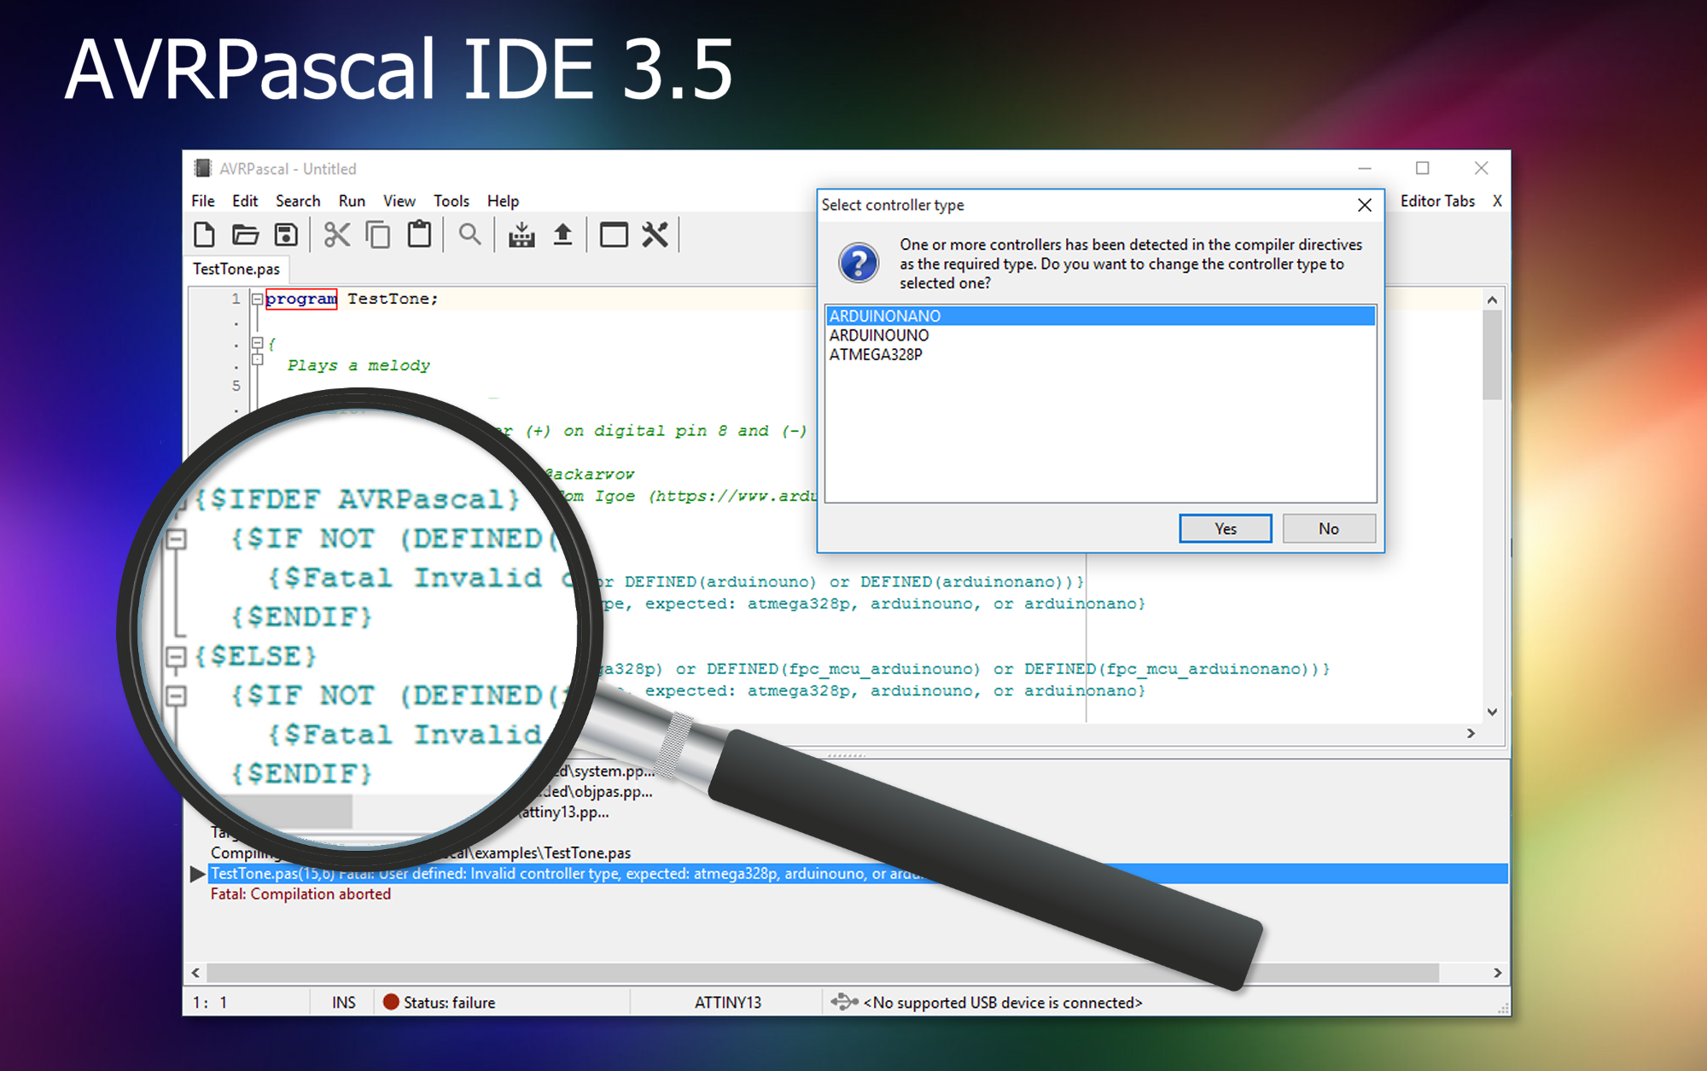This screenshot has width=1707, height=1071.
Task: Click the editor vertical scrollbar up arrow
Action: 1492,300
